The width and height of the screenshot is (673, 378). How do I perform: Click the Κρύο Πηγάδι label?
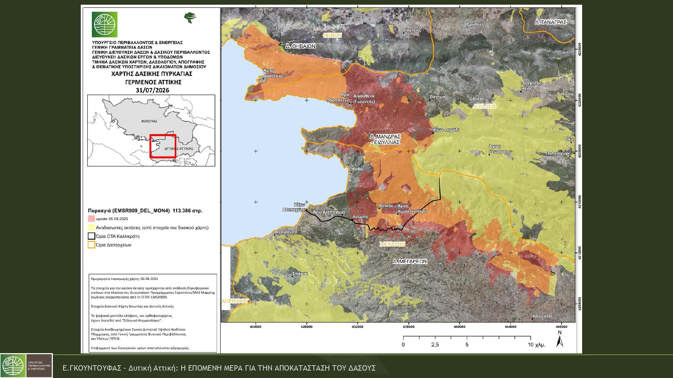pos(446,130)
